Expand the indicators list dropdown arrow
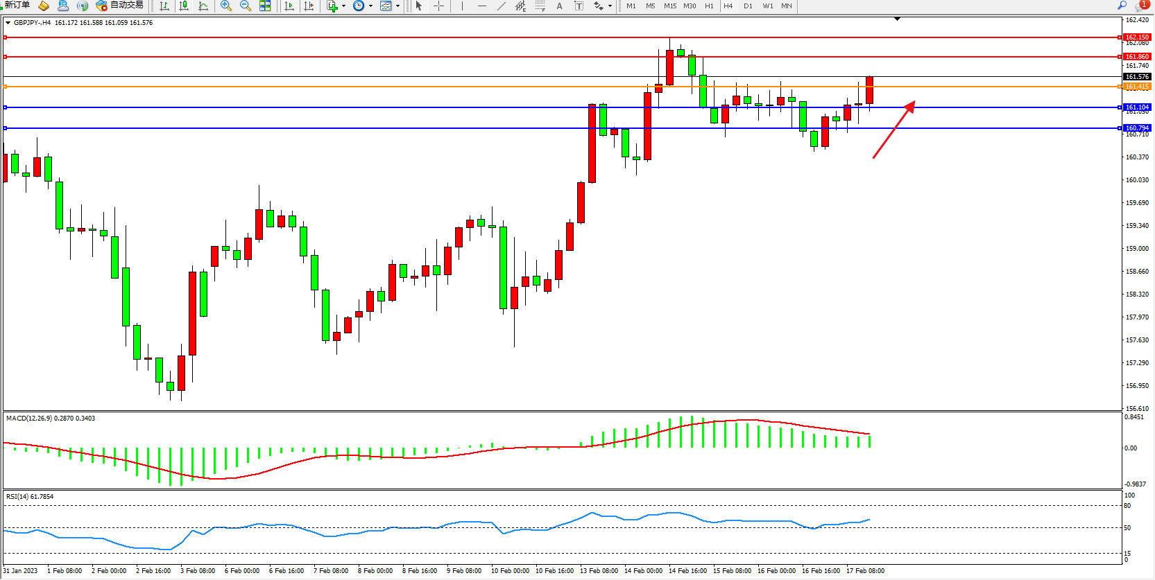 pos(343,6)
